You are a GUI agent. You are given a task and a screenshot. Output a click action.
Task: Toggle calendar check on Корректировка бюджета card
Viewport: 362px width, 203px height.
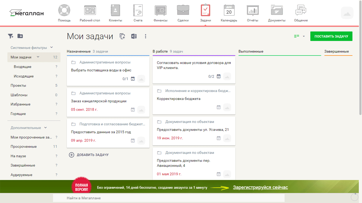pyautogui.click(x=219, y=107)
